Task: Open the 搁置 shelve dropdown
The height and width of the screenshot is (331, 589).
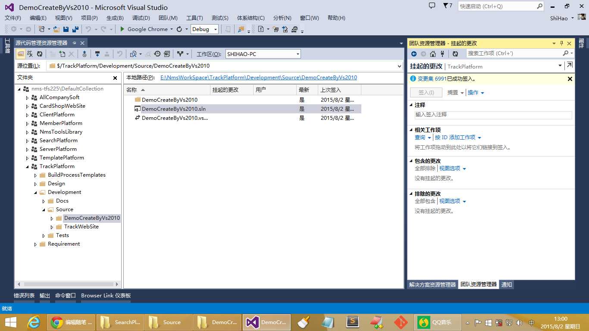Action: pos(455,93)
